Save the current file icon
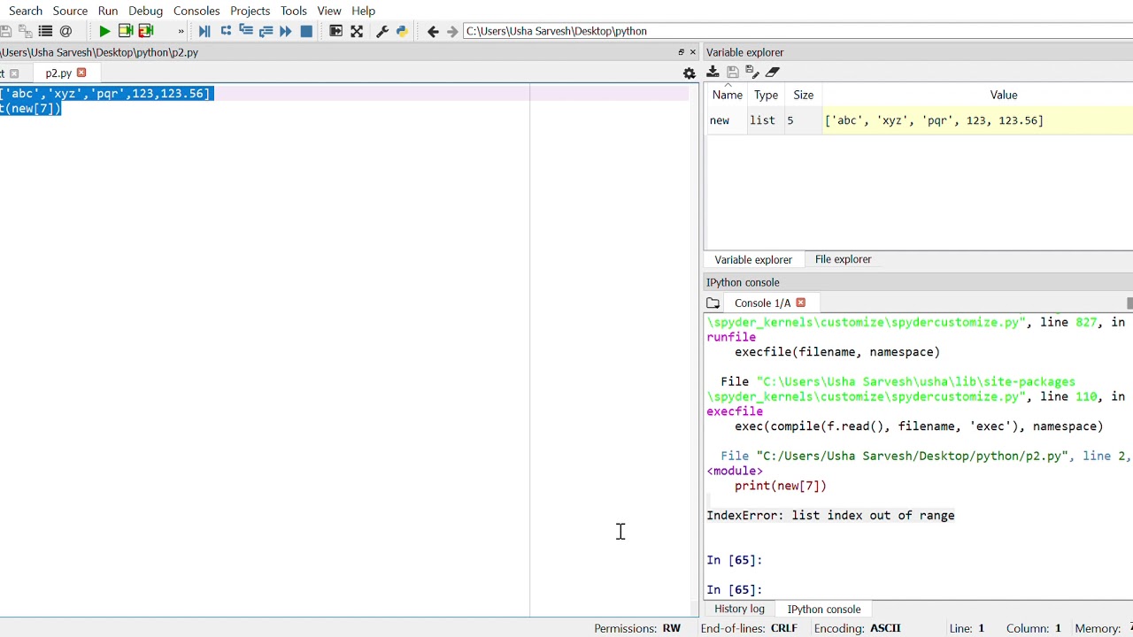The width and height of the screenshot is (1133, 637). tap(5, 31)
